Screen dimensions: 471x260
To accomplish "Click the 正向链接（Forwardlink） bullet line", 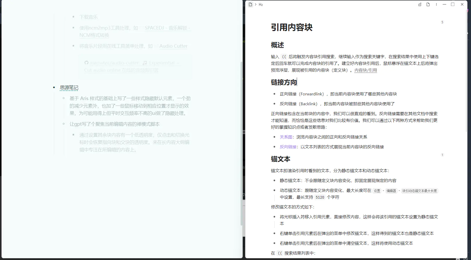I will tap(338, 94).
